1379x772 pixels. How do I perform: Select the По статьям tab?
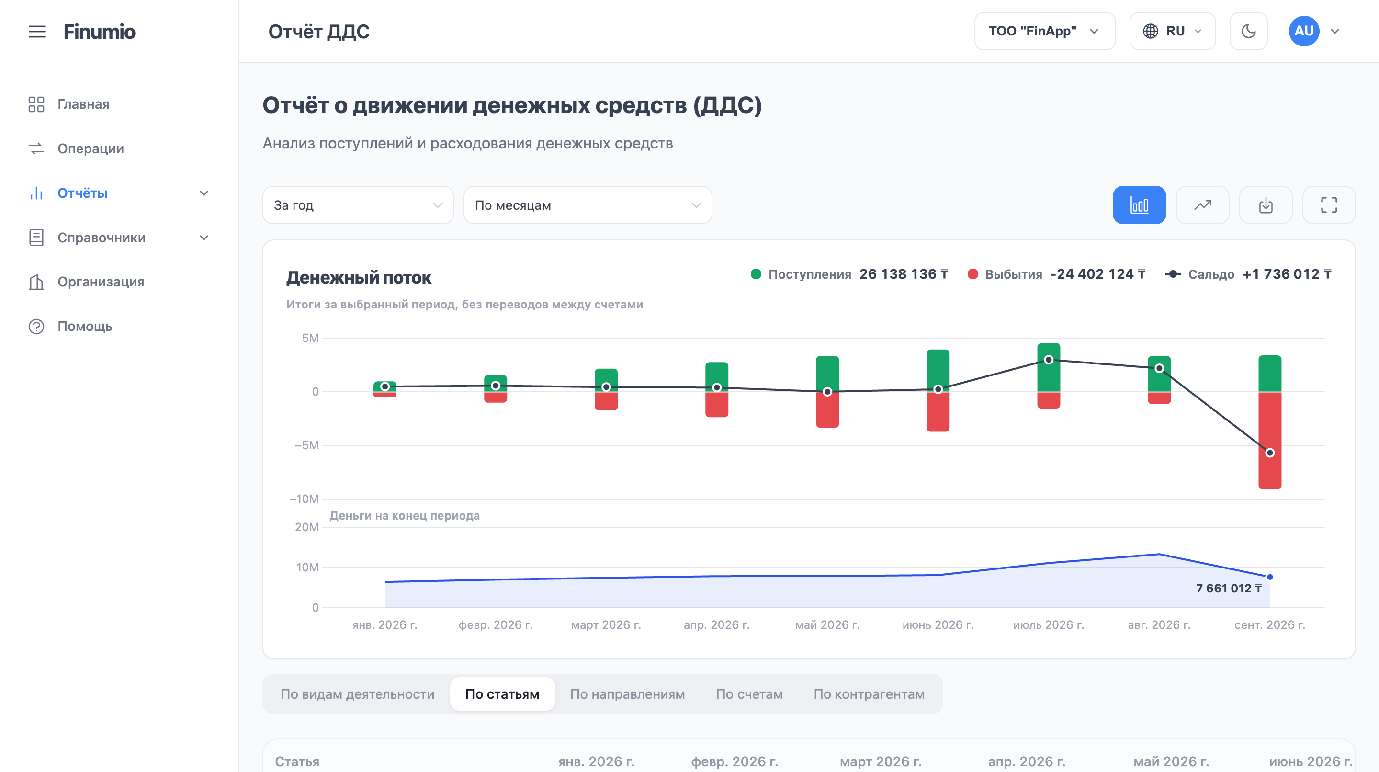click(x=502, y=694)
